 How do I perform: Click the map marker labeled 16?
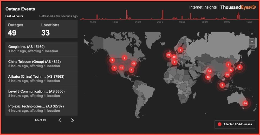tap(227, 75)
